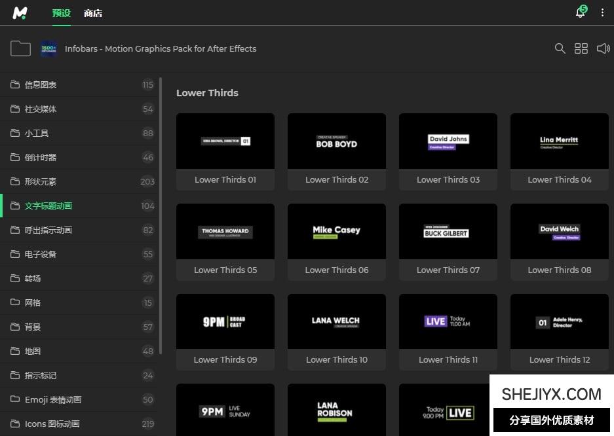Switch to grid view layout icon

[x=581, y=48]
